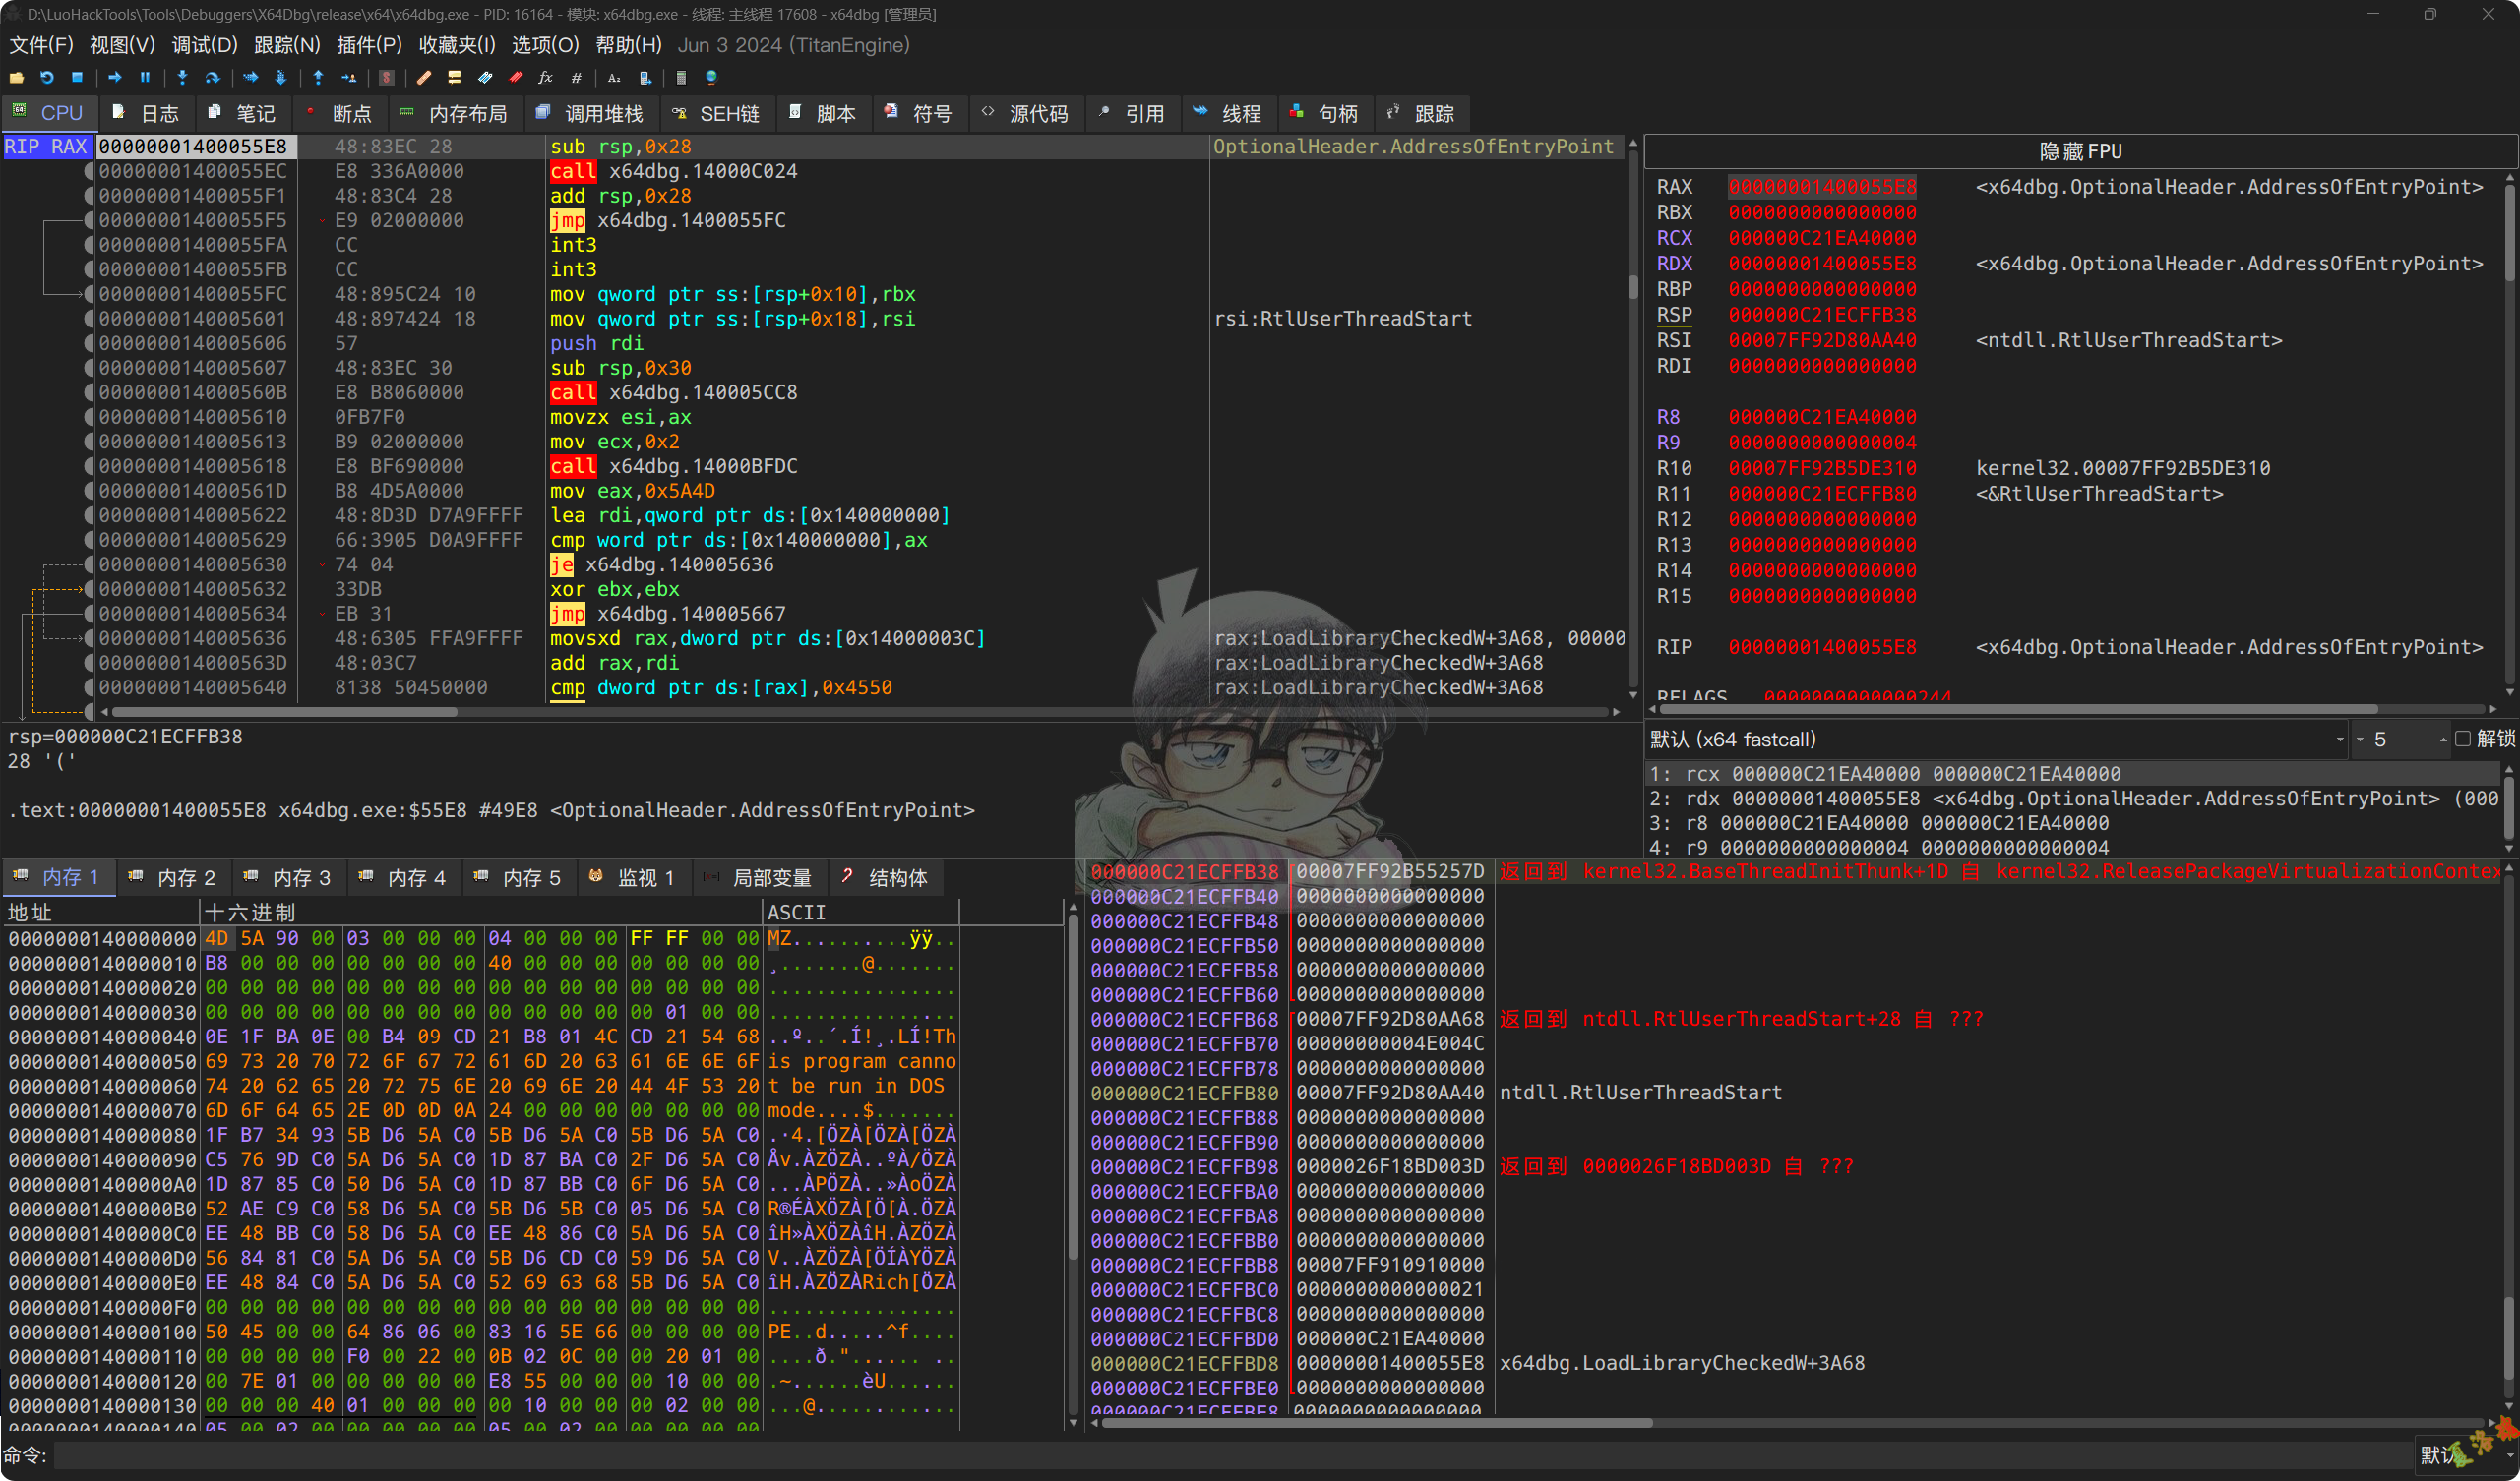Toggle breakpoint dot at address 0000000140005610
The height and width of the screenshot is (1481, 2520).
click(x=91, y=416)
